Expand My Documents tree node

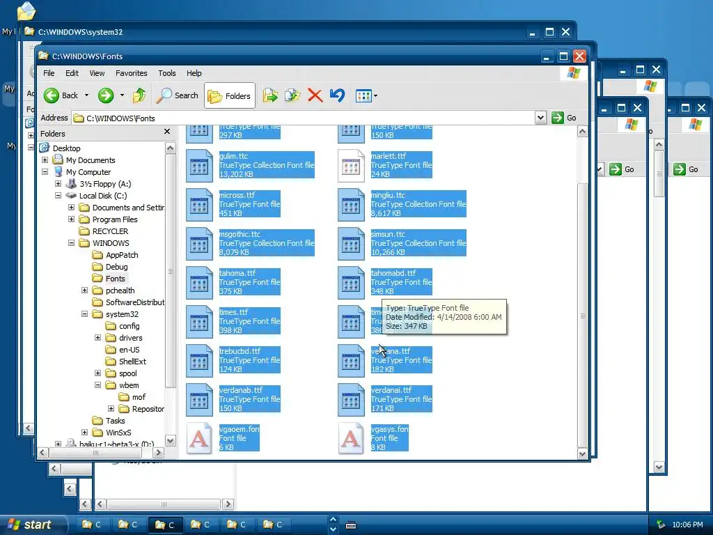pos(45,160)
